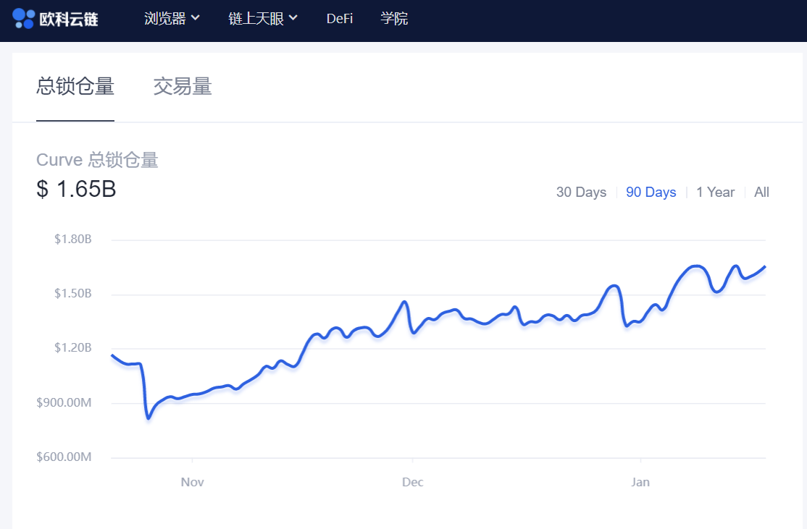The image size is (807, 529).
Task: Click the 欧科云链 logo icon
Action: (23, 19)
